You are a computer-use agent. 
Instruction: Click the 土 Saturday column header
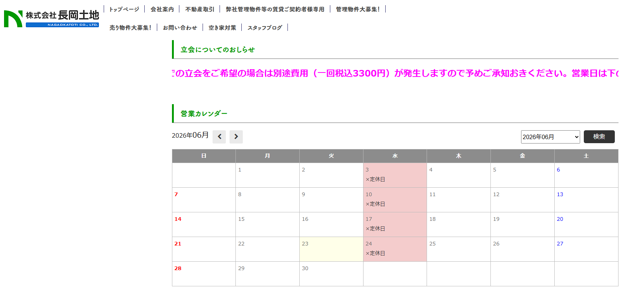(586, 156)
